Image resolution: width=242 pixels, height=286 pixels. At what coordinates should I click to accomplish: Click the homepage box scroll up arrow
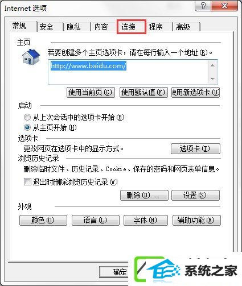click(x=212, y=66)
